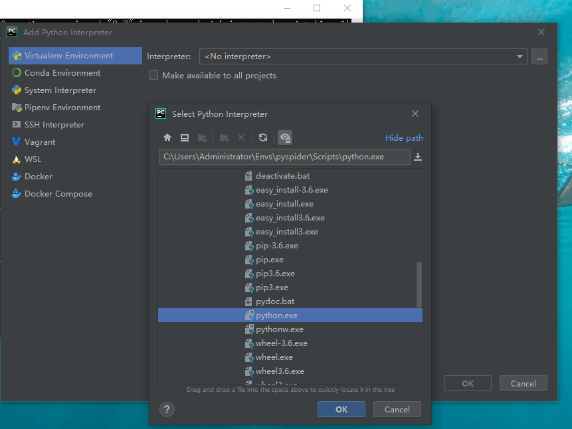The width and height of the screenshot is (572, 429).
Task: Choose Conda Environment in sidebar
Action: (x=75, y=73)
